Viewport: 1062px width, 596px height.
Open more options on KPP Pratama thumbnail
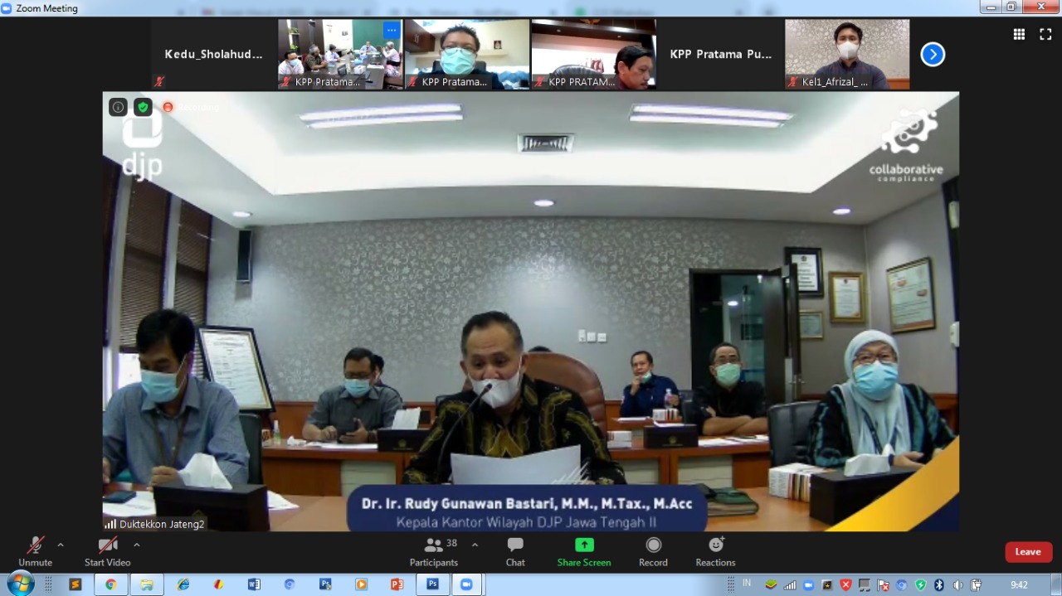click(391, 30)
